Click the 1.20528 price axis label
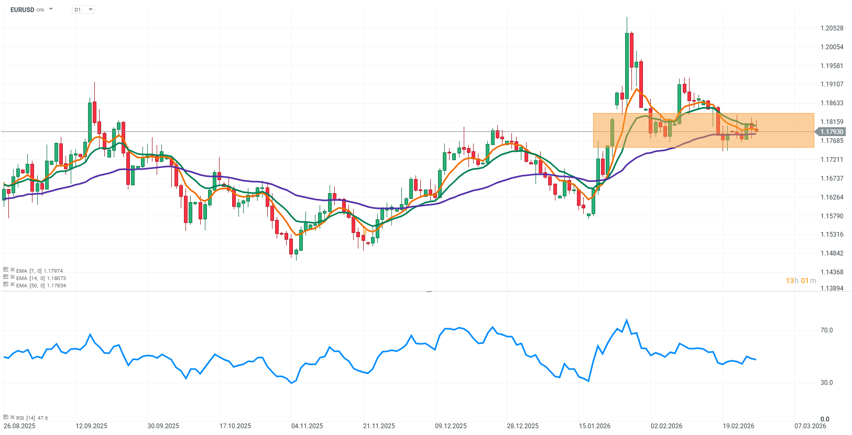This screenshot has width=852, height=435. [x=832, y=28]
